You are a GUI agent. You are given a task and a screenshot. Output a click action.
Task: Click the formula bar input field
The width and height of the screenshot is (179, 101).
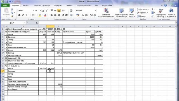pos(107,23)
